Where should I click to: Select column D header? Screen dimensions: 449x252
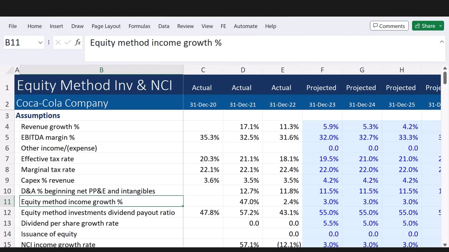click(243, 69)
